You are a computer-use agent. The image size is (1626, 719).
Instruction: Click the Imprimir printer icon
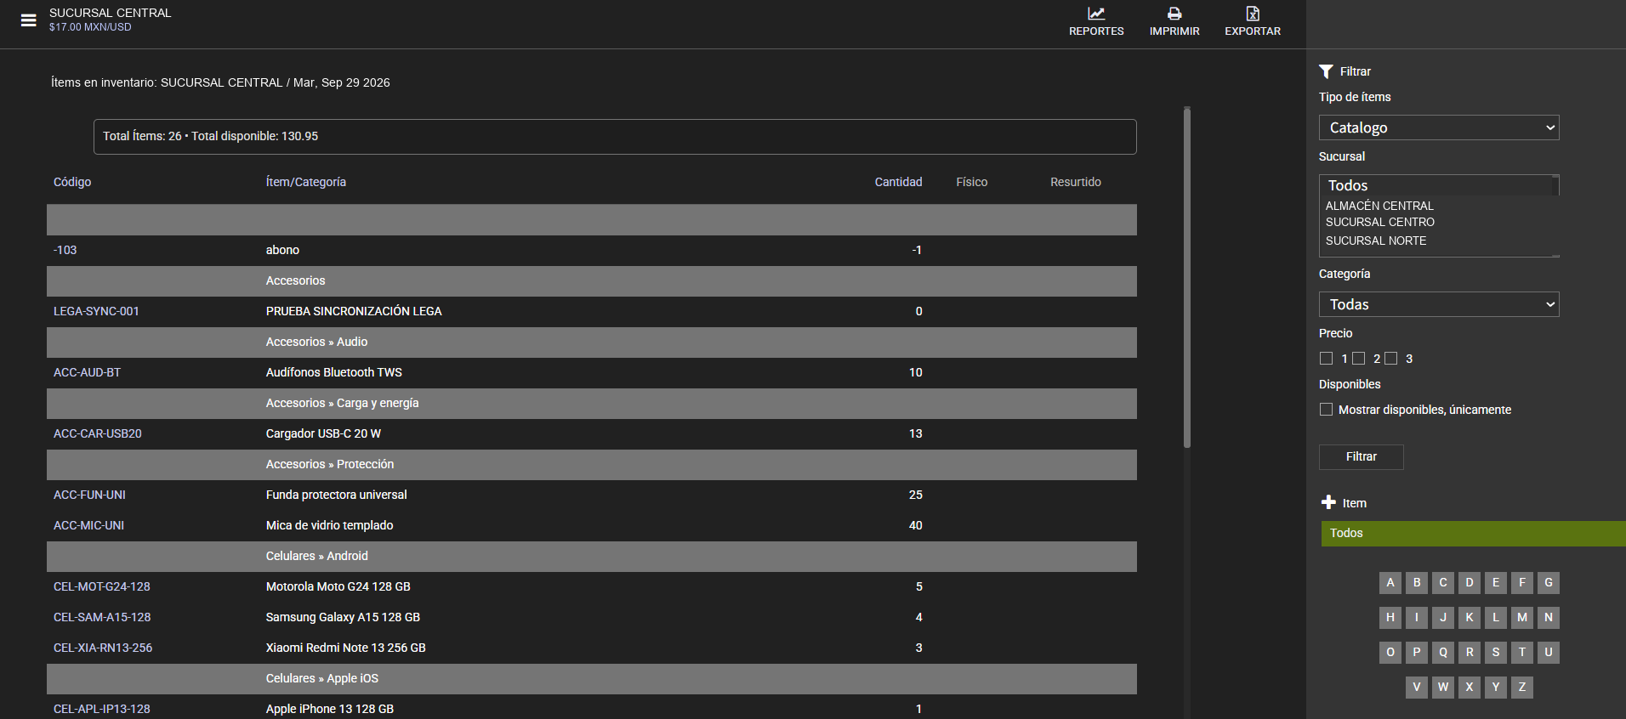pos(1174,14)
